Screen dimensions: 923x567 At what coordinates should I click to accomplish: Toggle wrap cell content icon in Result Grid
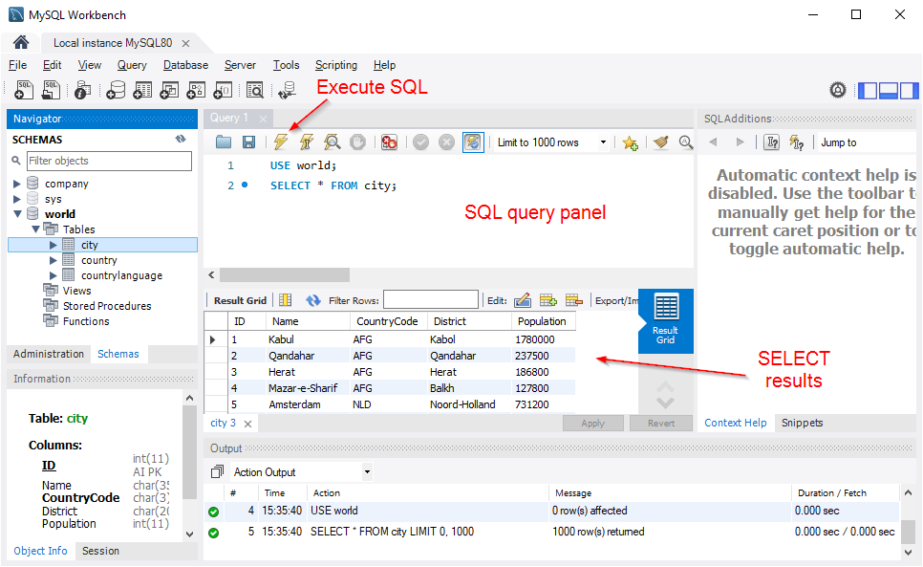click(286, 300)
